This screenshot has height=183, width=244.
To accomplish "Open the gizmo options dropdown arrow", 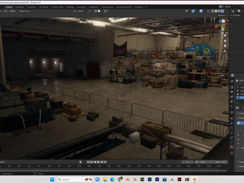I will (x=196, y=11).
